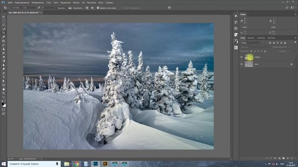Toggle lock transparent pixels in Layers panel

pyautogui.click(x=251, y=51)
